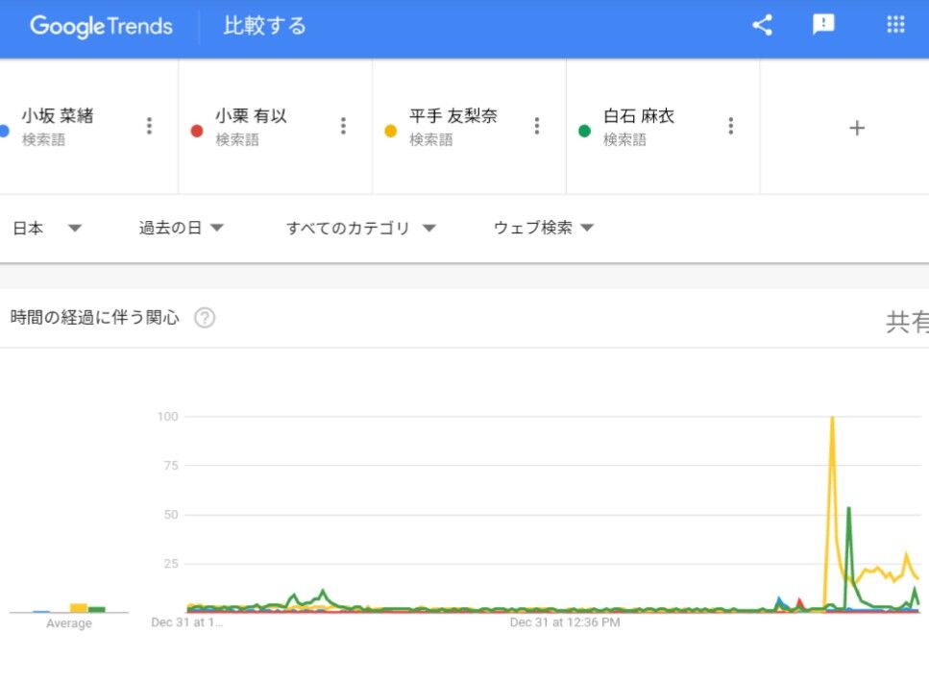Open options menu for 小坂 菜緒

(x=149, y=126)
